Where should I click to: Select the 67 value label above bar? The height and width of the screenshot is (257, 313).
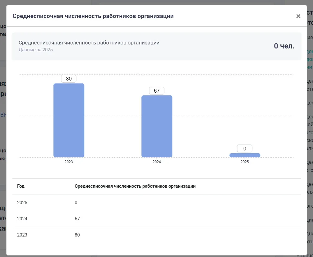tap(157, 91)
